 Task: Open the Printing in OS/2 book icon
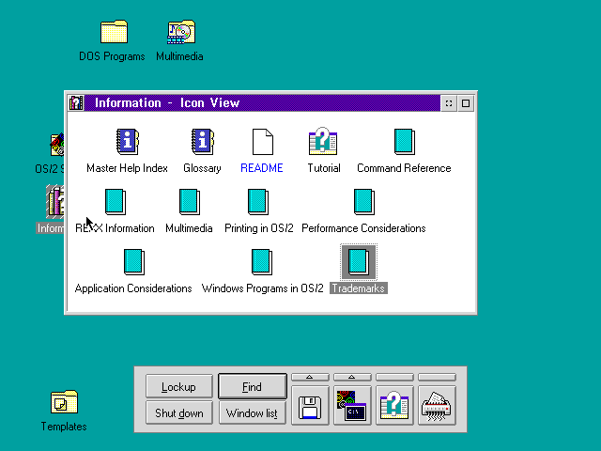point(258,202)
